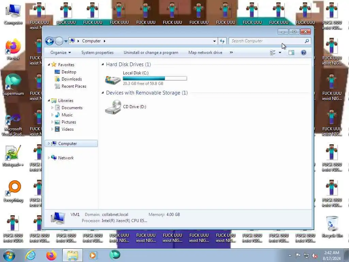Select the Firefox desktop shortcut
This screenshot has width=349, height=262.
[x=13, y=49]
